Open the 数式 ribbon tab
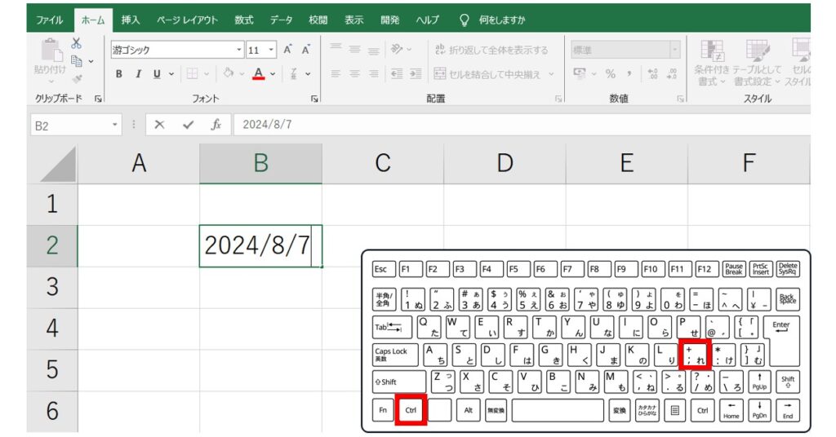This screenshot has height=437, width=836. click(x=243, y=19)
